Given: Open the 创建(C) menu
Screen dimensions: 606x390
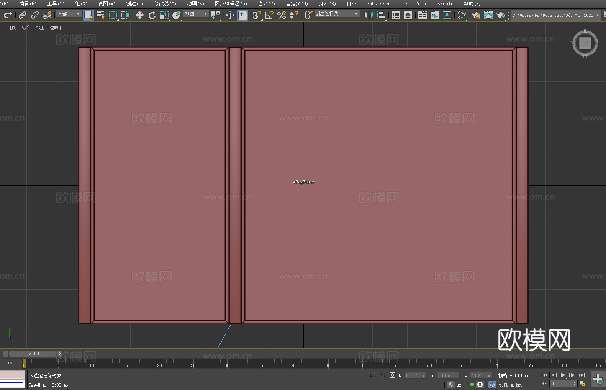Looking at the screenshot, I should click(x=134, y=4).
